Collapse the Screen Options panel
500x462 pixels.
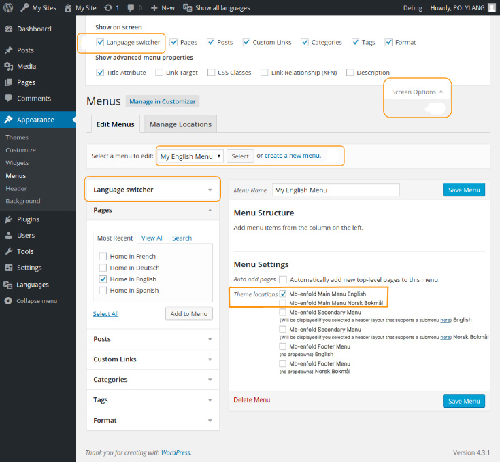tap(417, 92)
